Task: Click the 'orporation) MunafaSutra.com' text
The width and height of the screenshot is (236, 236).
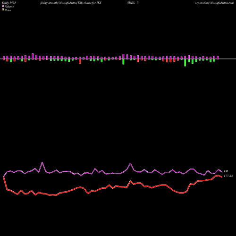Action: pos(214,3)
